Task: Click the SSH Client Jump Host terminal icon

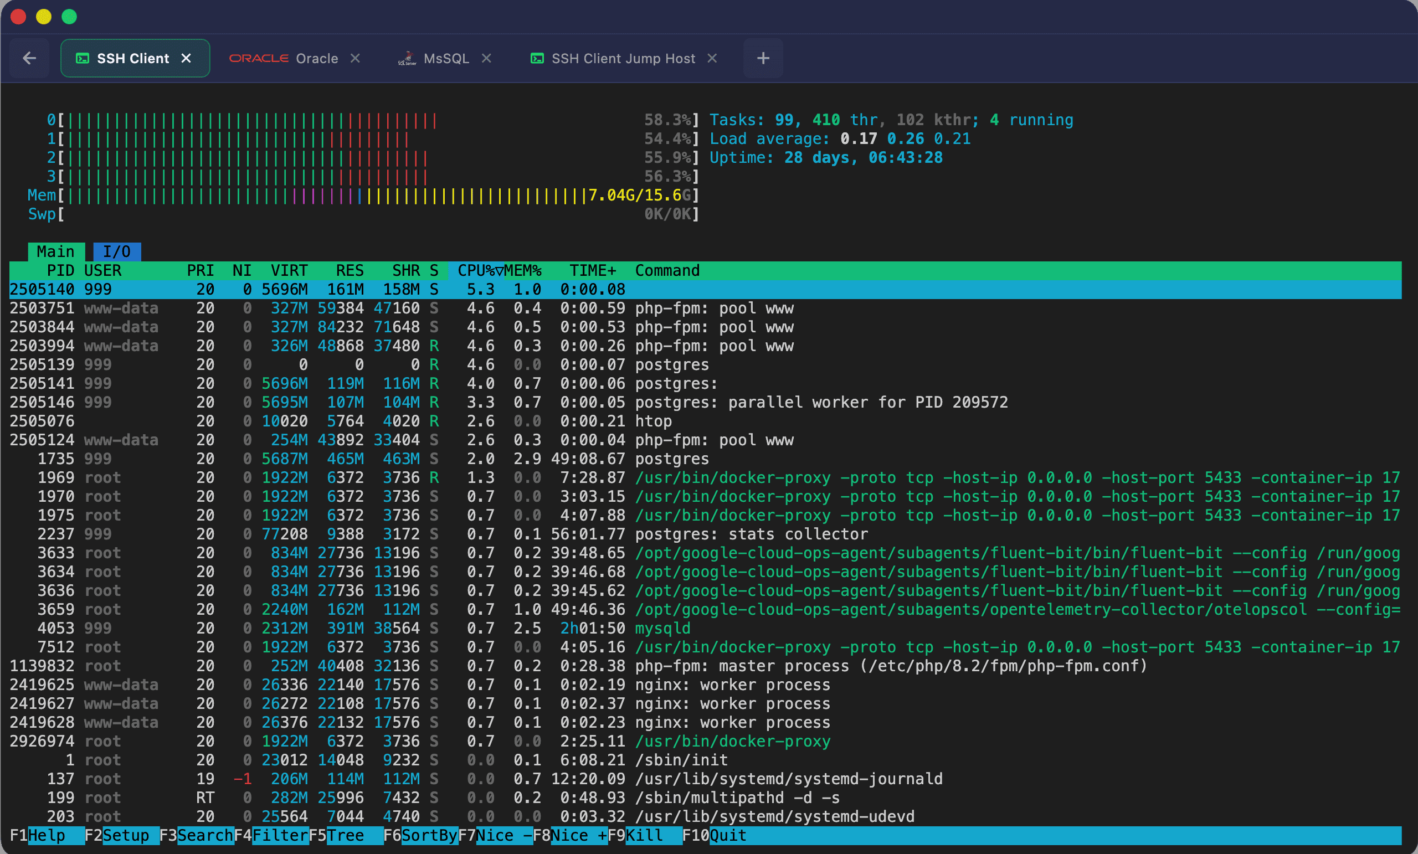Action: (537, 58)
